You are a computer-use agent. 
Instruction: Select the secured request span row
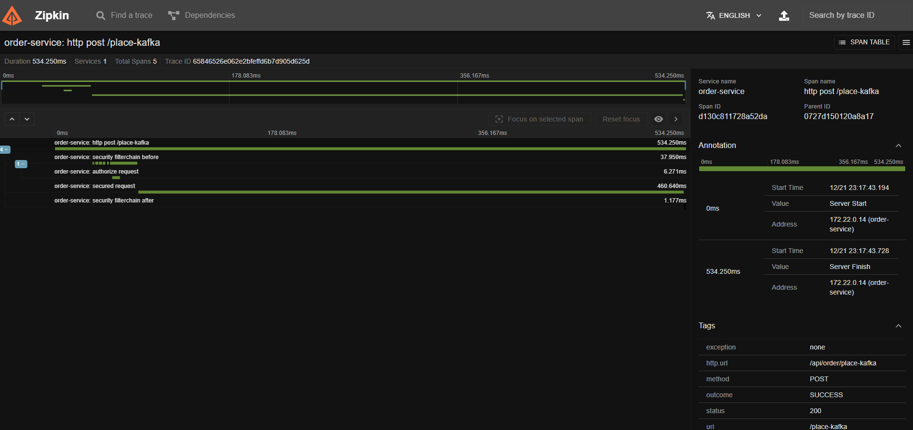click(x=344, y=188)
